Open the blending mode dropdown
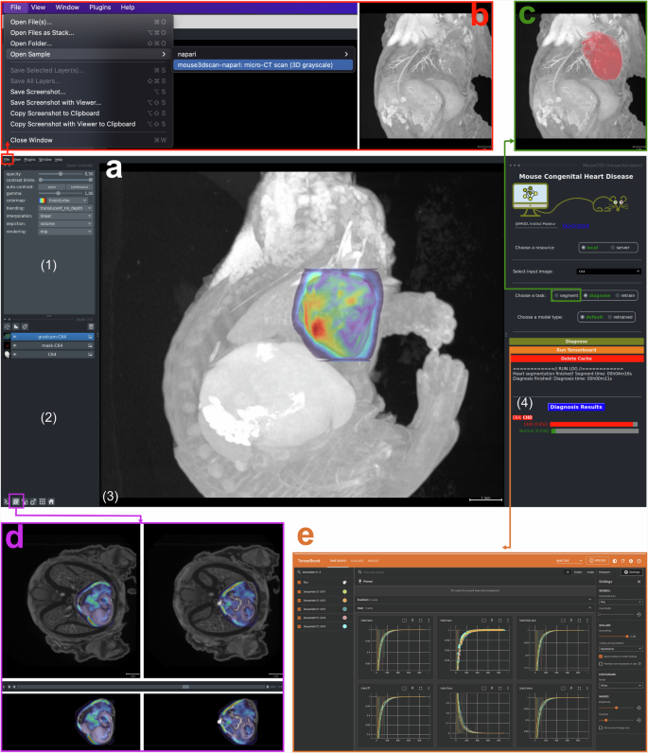648x753 pixels. [x=65, y=208]
